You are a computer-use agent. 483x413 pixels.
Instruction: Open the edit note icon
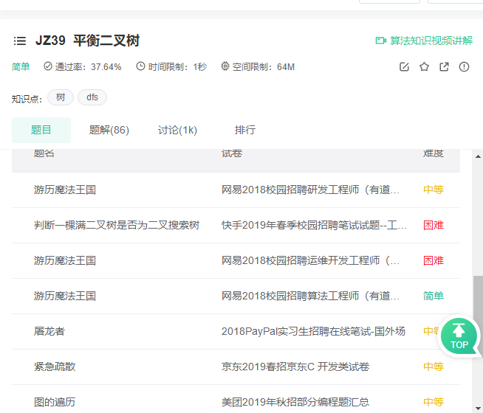404,66
